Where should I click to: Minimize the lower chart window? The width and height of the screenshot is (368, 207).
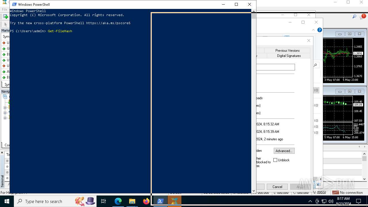pyautogui.click(x=340, y=91)
